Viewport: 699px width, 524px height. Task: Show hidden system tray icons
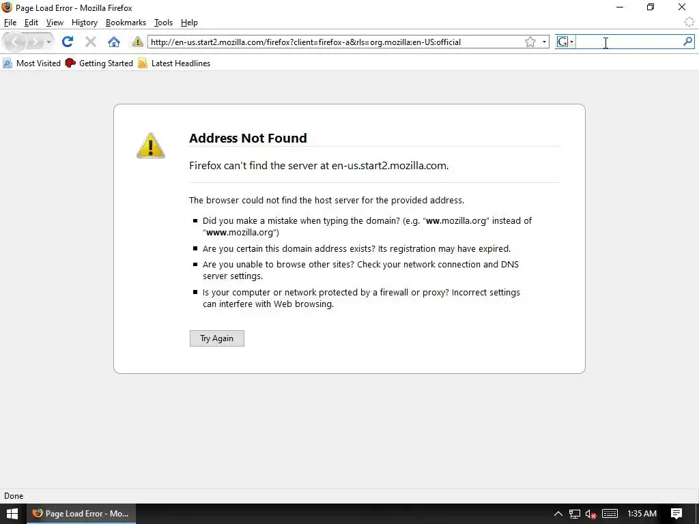pos(558,514)
